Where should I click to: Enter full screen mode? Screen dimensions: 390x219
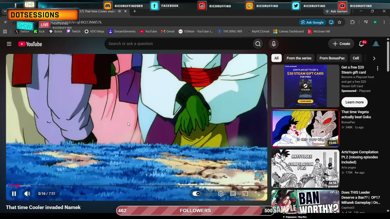point(257,194)
